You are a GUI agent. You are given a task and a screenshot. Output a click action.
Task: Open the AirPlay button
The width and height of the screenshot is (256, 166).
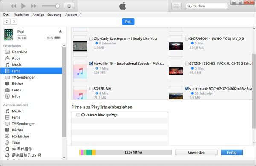tap(69, 6)
